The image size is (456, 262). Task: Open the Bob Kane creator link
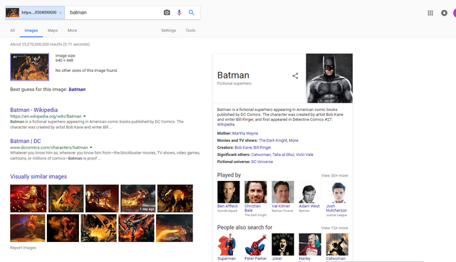click(243, 147)
